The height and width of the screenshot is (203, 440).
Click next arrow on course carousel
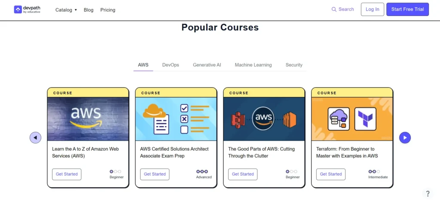(x=405, y=137)
